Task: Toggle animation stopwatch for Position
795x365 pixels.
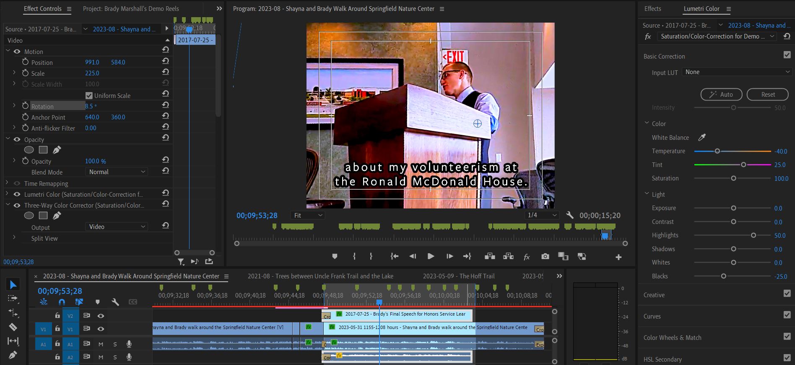Action: [26, 62]
